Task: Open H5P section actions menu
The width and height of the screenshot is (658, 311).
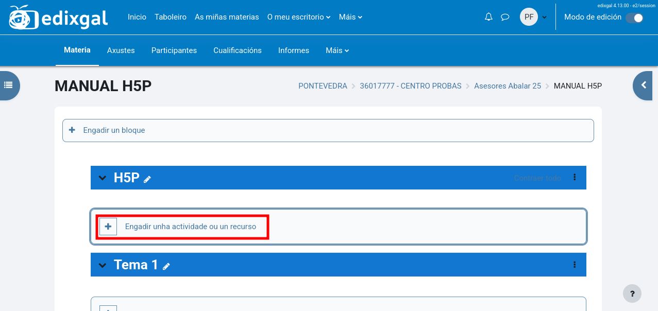Action: 575,178
